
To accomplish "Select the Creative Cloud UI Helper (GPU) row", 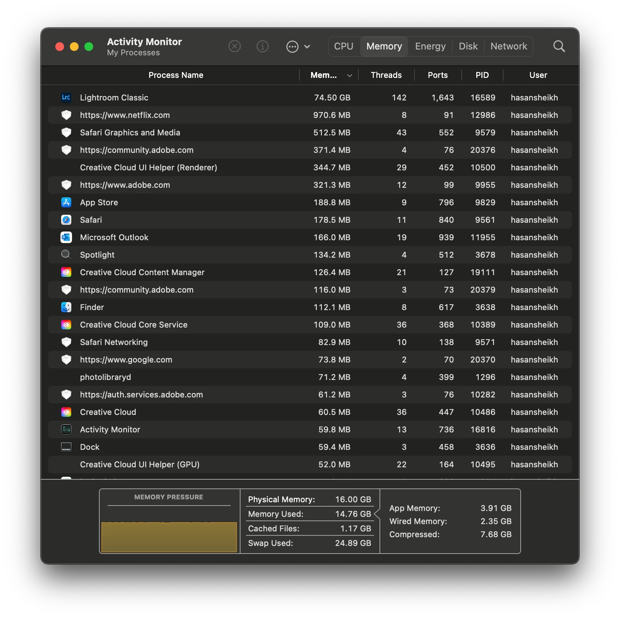I will pyautogui.click(x=310, y=464).
